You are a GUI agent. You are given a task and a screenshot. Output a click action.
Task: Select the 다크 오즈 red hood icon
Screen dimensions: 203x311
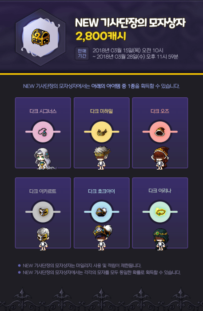click(160, 132)
